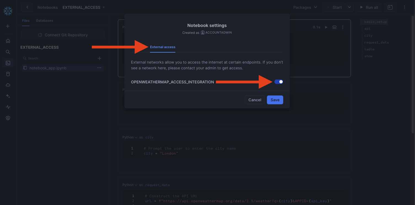The image size is (415, 205).
Task: Click the Connect Git Repository button
Action: (x=63, y=35)
